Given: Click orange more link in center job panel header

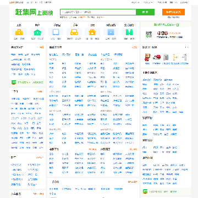Looking at the screenshot, I should click(134, 47).
